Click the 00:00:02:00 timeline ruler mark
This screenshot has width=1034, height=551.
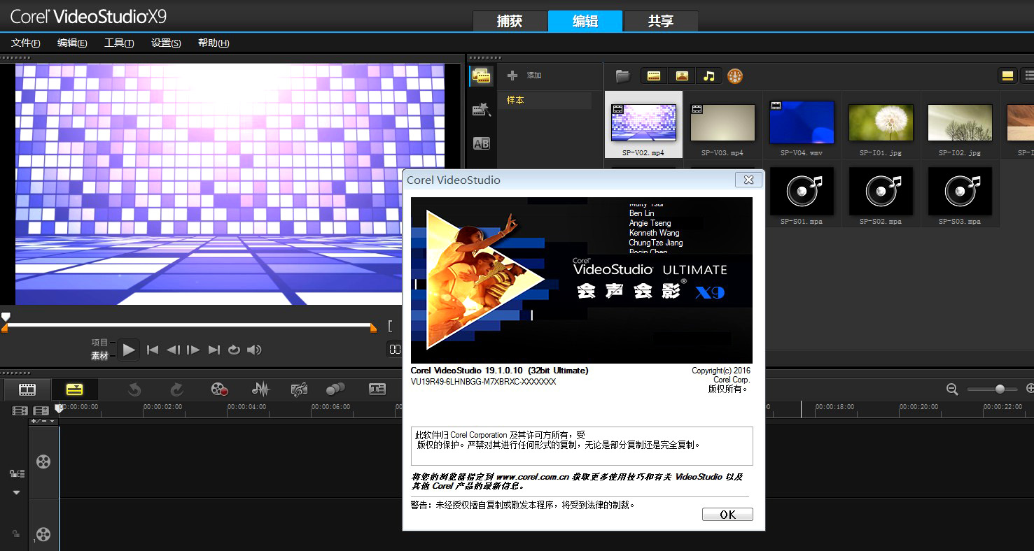pyautogui.click(x=162, y=407)
